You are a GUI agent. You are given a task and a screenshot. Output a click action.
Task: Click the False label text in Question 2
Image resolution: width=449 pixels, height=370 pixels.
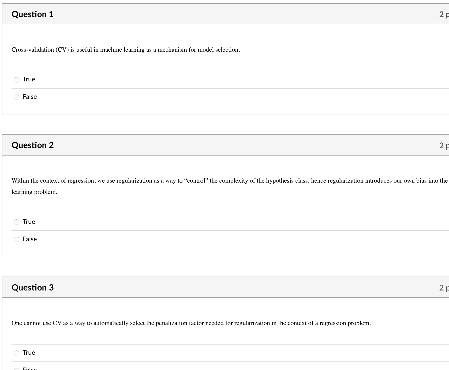(x=29, y=239)
